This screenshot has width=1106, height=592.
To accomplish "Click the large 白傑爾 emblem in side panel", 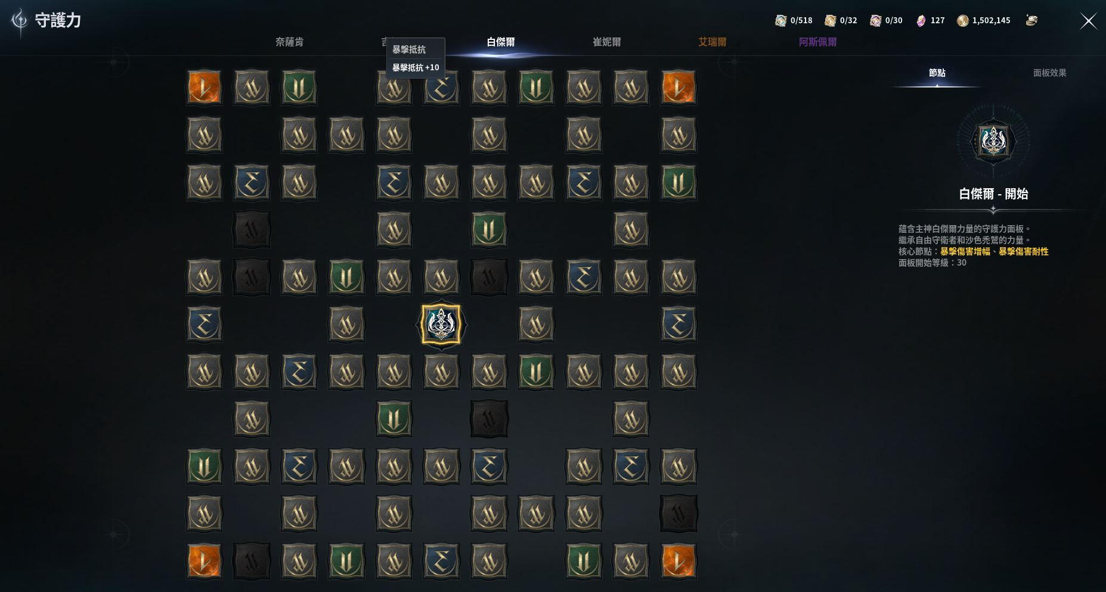I will point(993,142).
